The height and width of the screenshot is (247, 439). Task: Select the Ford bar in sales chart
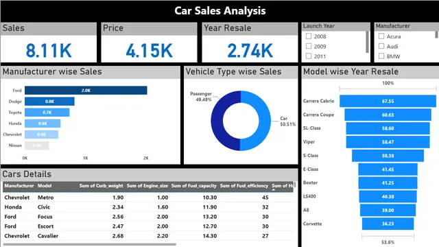pos(86,91)
